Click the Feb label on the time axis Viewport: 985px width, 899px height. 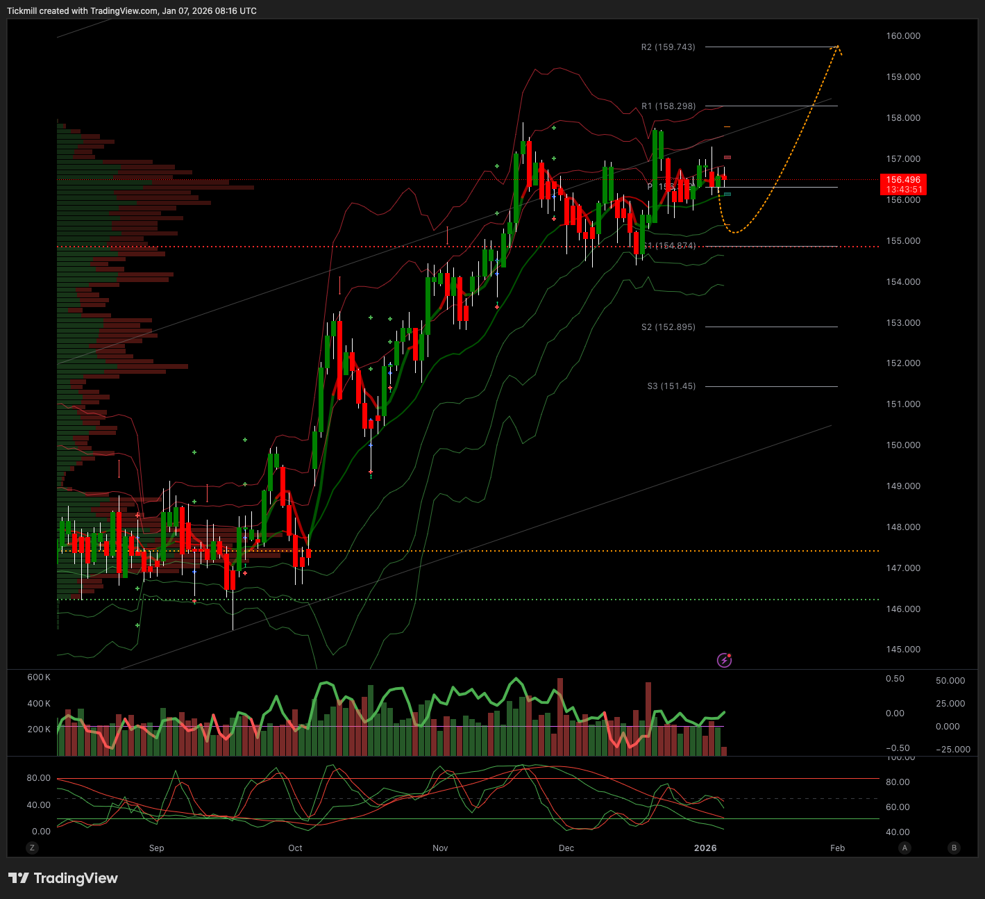click(837, 848)
